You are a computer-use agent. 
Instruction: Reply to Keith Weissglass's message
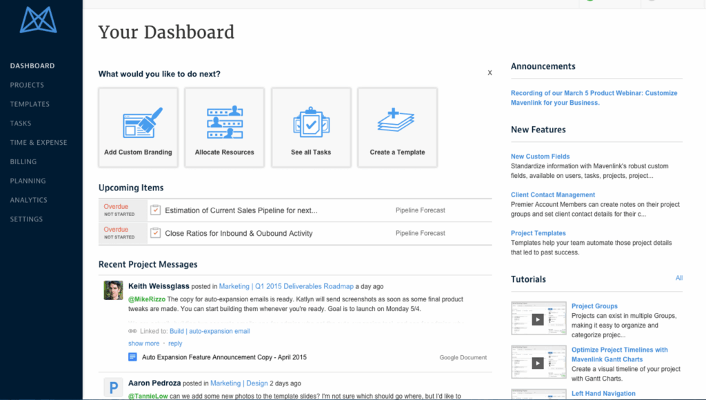point(175,343)
